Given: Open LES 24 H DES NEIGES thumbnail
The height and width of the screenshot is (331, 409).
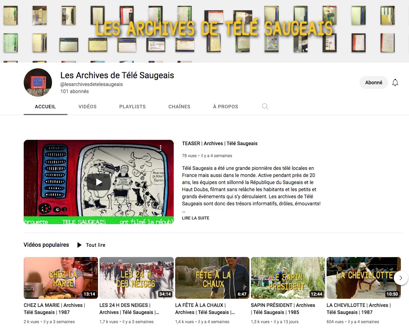Looking at the screenshot, I should click(136, 278).
